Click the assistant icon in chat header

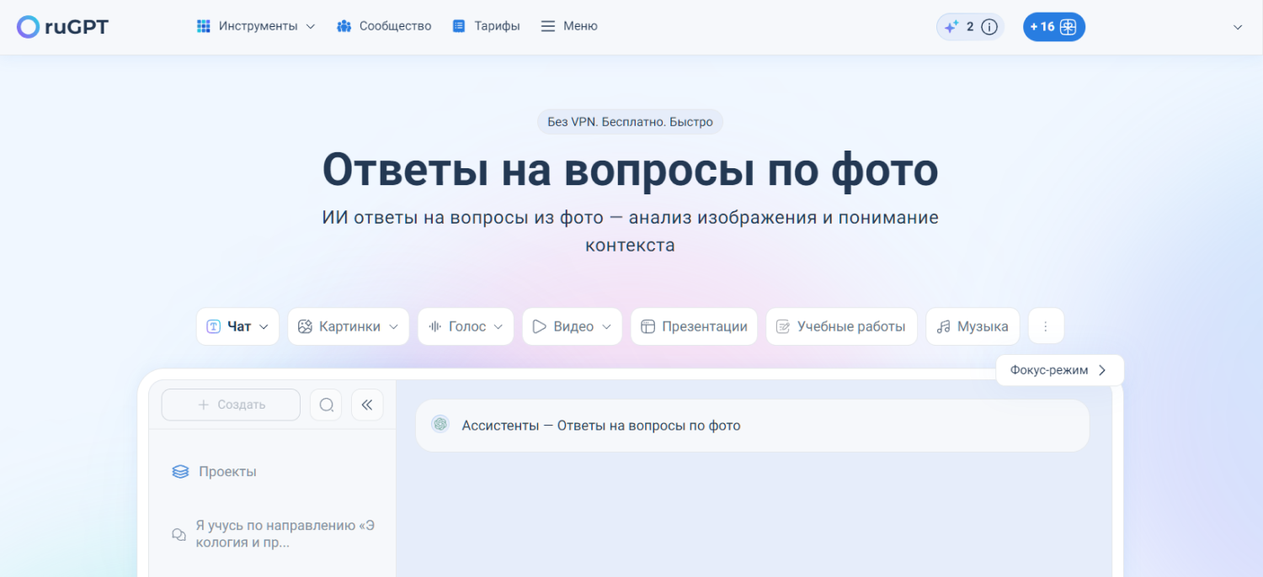pyautogui.click(x=440, y=425)
